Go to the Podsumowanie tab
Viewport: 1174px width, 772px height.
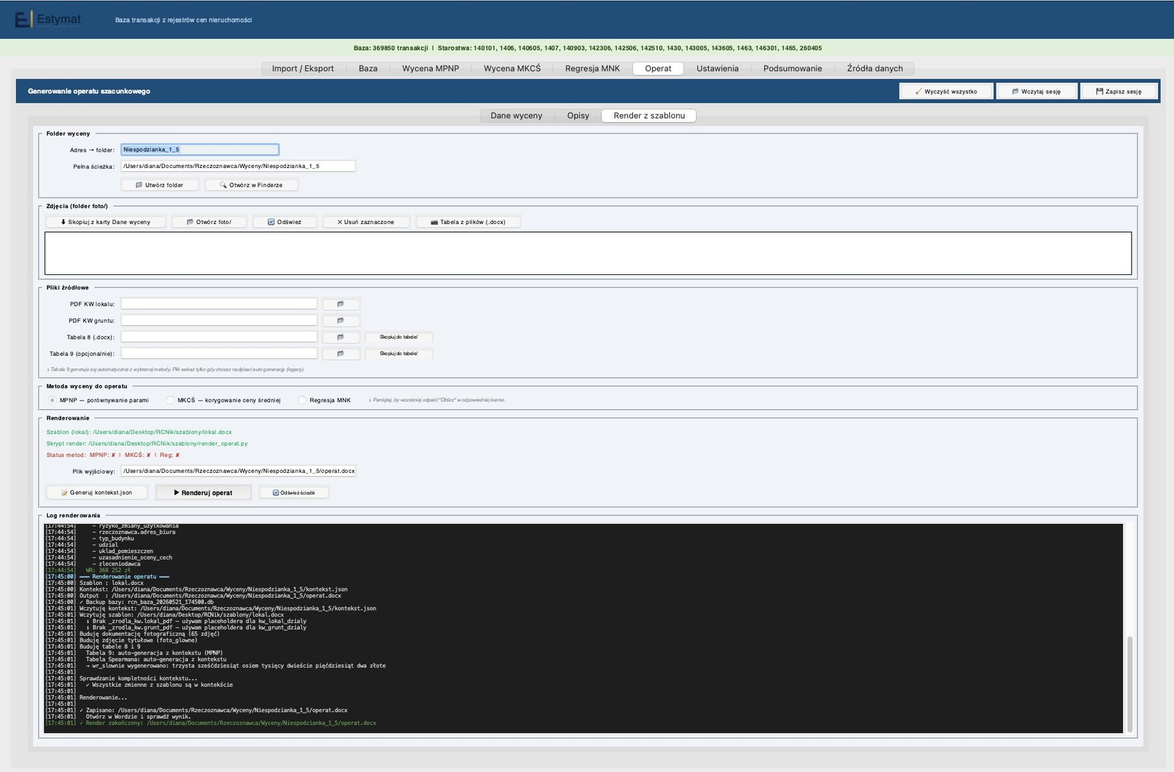tap(792, 68)
